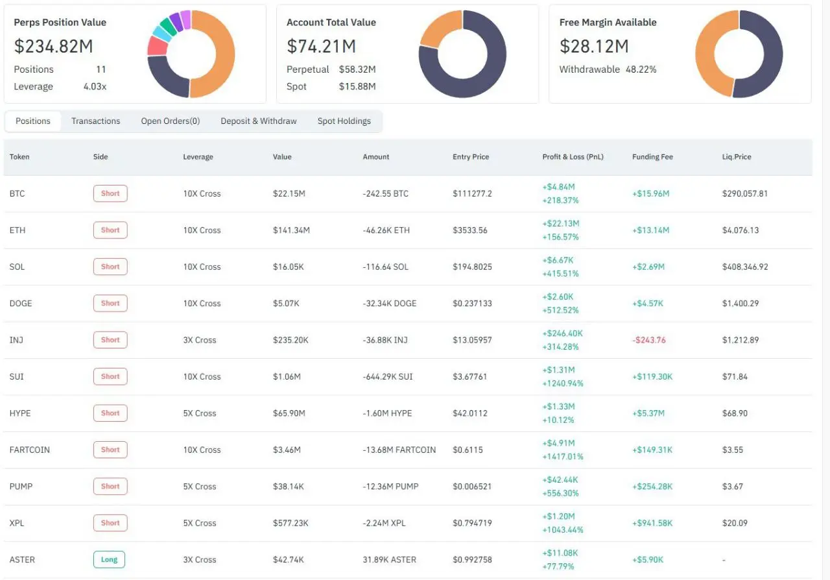Select the FARTCOIN token name
The image size is (830, 580).
30,450
